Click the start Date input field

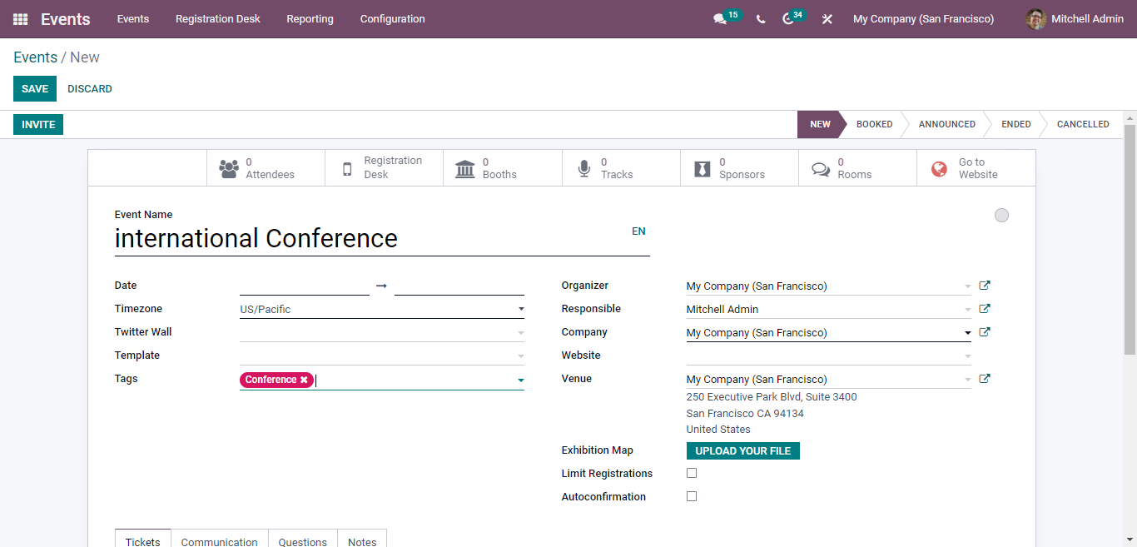(x=304, y=286)
